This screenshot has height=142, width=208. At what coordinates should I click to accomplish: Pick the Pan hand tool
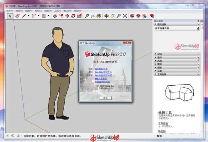point(113,16)
